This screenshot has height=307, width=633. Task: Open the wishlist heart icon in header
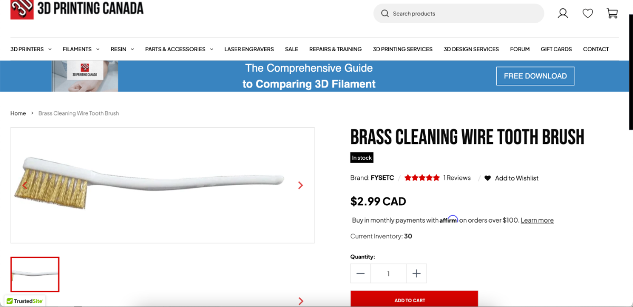[x=588, y=13]
